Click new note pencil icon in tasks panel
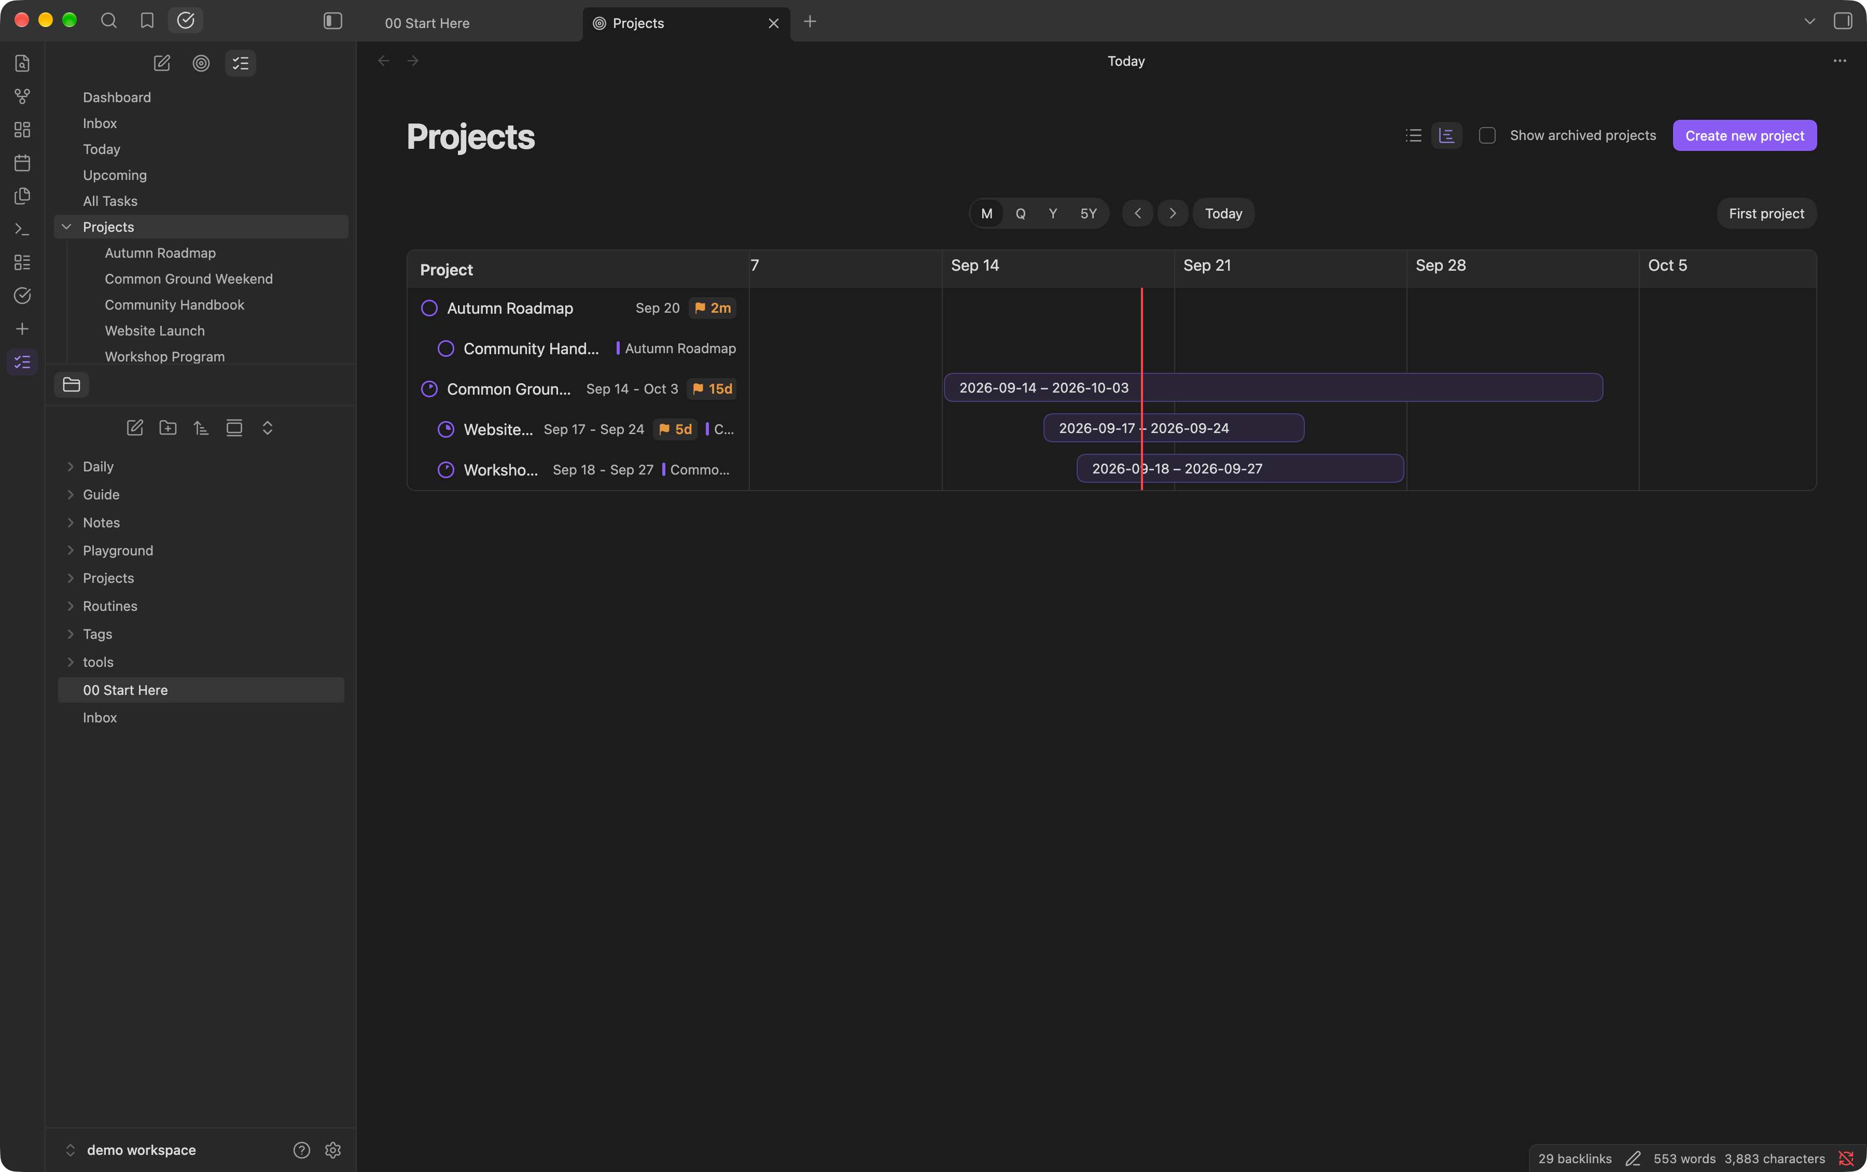The width and height of the screenshot is (1867, 1172). tap(162, 64)
